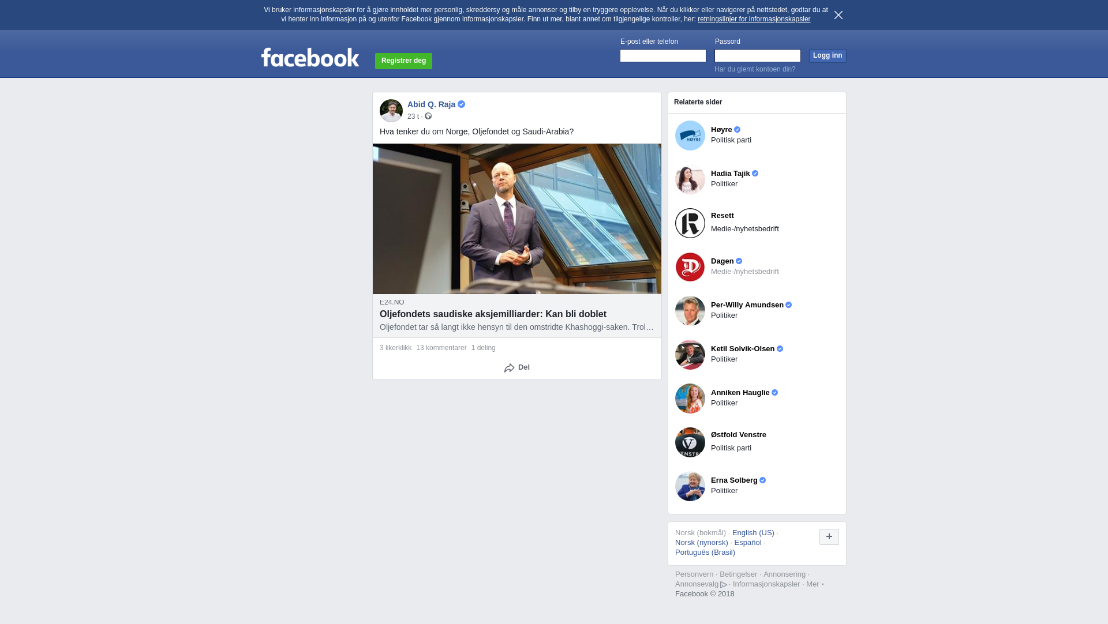Click the public globe icon on post
Screen dimensions: 1108x624
[x=428, y=116]
